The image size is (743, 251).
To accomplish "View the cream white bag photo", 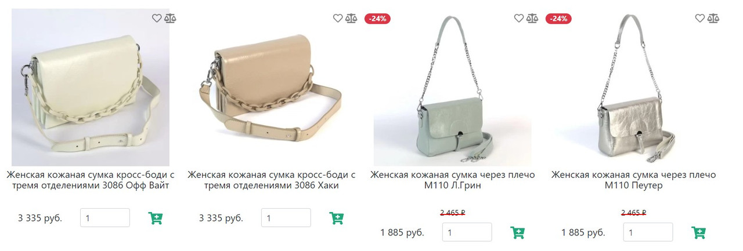I will pyautogui.click(x=91, y=88).
